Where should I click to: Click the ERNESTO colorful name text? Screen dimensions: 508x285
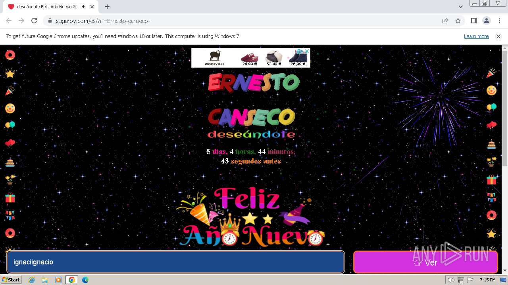254,83
